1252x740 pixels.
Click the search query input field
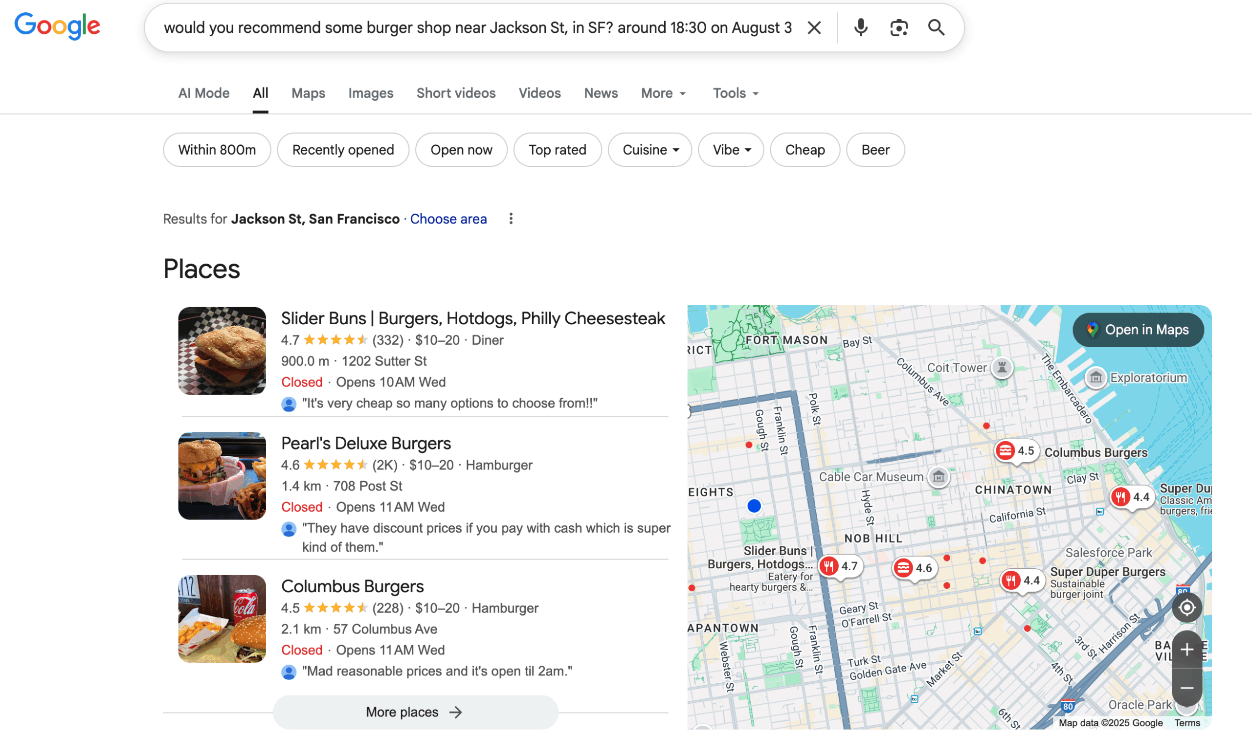tap(477, 27)
